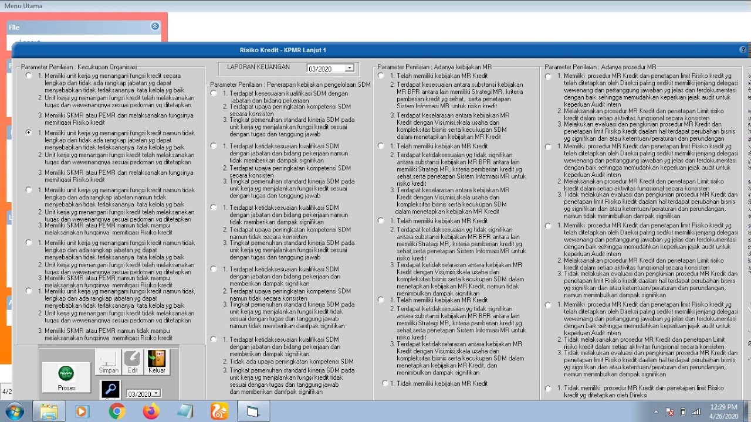Select option with 'Tidak ada upaya peningkatan kompetensi SDM'
The image size is (751, 422).
(x=214, y=339)
